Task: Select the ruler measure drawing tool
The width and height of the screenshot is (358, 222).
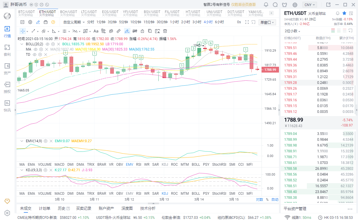Action: pyautogui.click(x=119, y=31)
